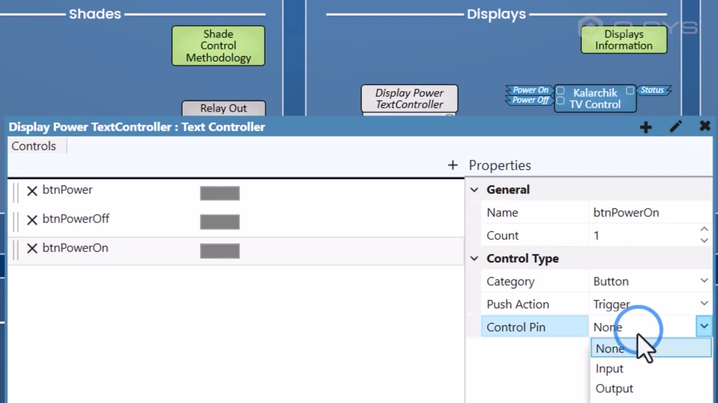
Task: Click the plus icon beside the pencil icon
Action: coord(645,127)
